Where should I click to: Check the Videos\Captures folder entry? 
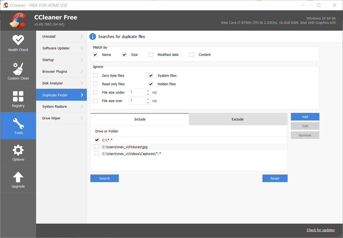coord(97,154)
